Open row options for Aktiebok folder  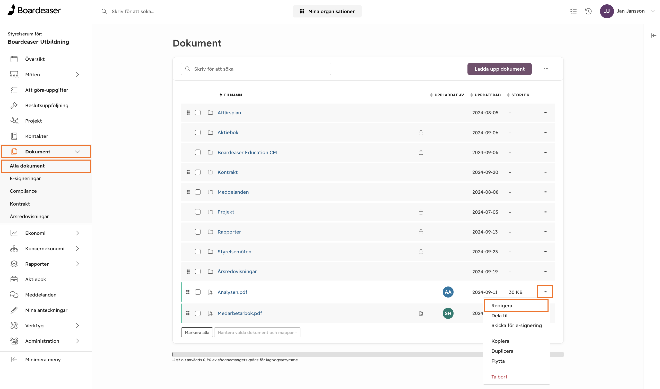click(x=545, y=132)
